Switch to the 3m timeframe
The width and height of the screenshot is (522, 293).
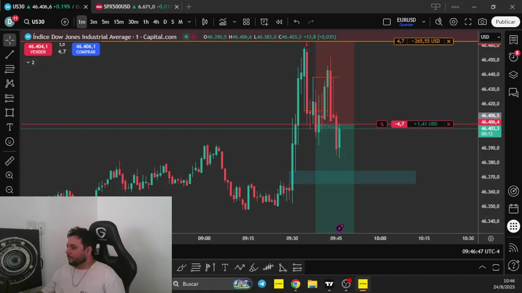(x=93, y=22)
